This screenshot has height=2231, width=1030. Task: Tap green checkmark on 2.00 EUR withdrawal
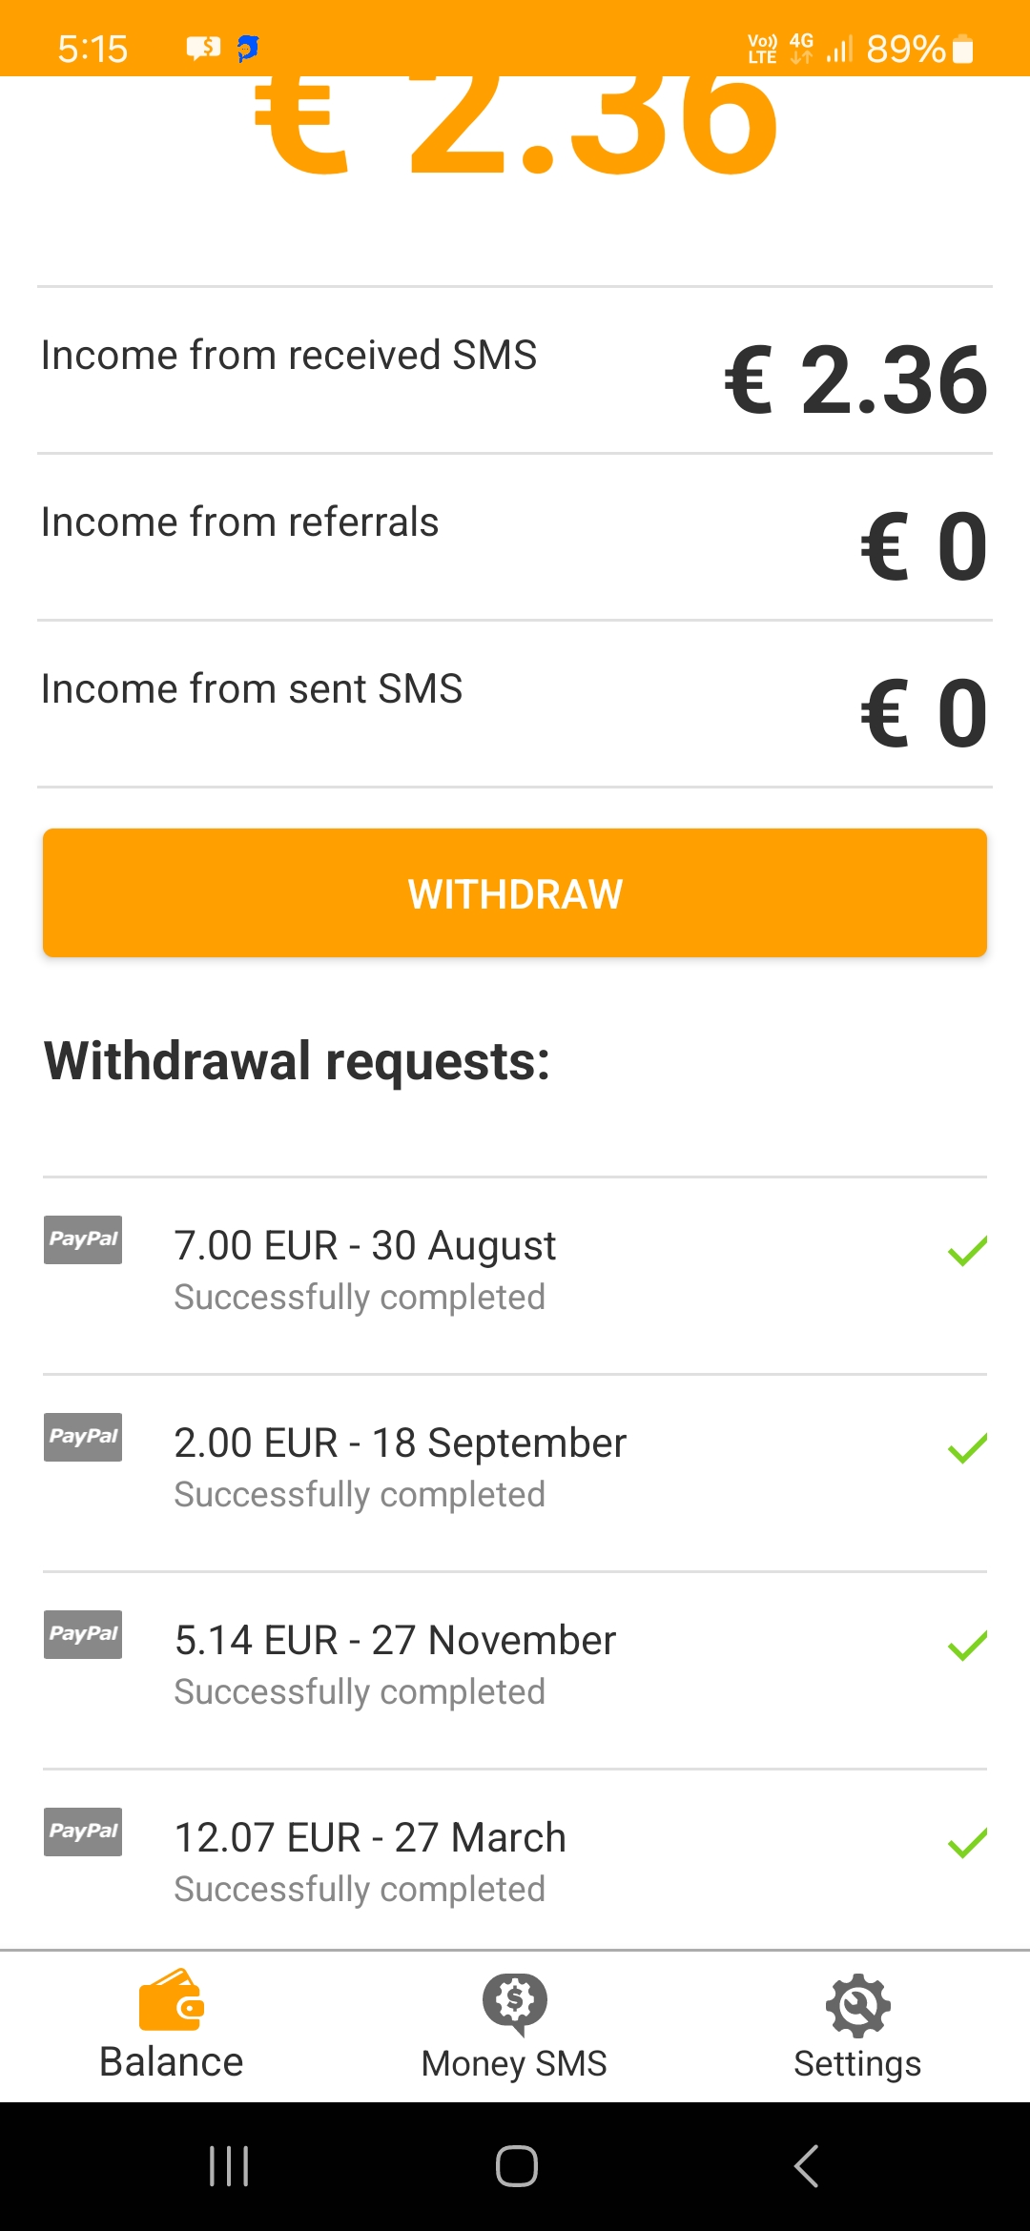[x=967, y=1448]
